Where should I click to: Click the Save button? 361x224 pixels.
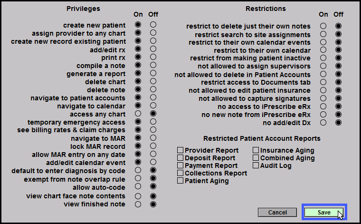click(x=324, y=212)
